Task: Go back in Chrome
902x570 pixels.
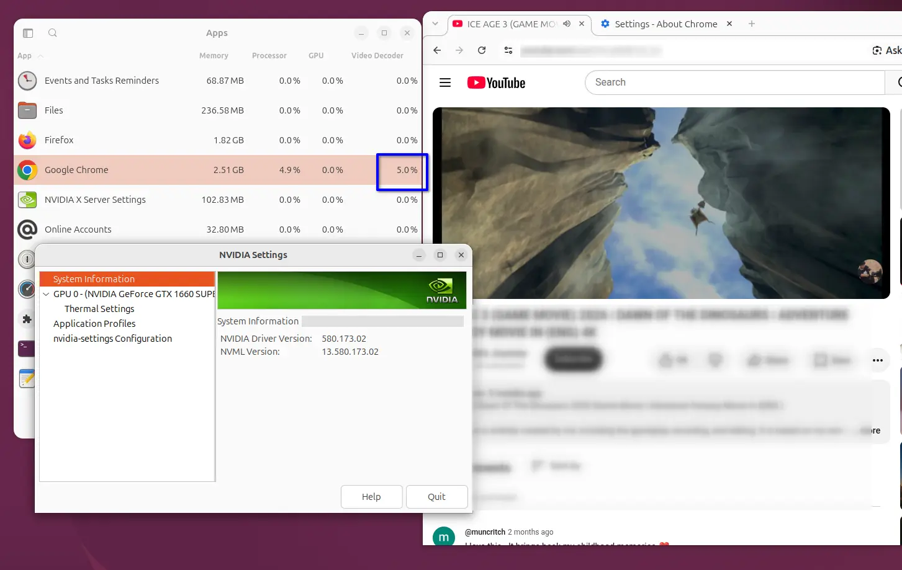Action: 437,50
